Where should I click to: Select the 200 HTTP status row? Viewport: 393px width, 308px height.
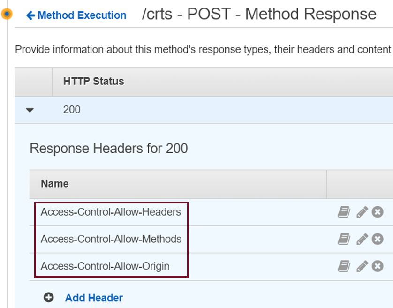click(204, 110)
